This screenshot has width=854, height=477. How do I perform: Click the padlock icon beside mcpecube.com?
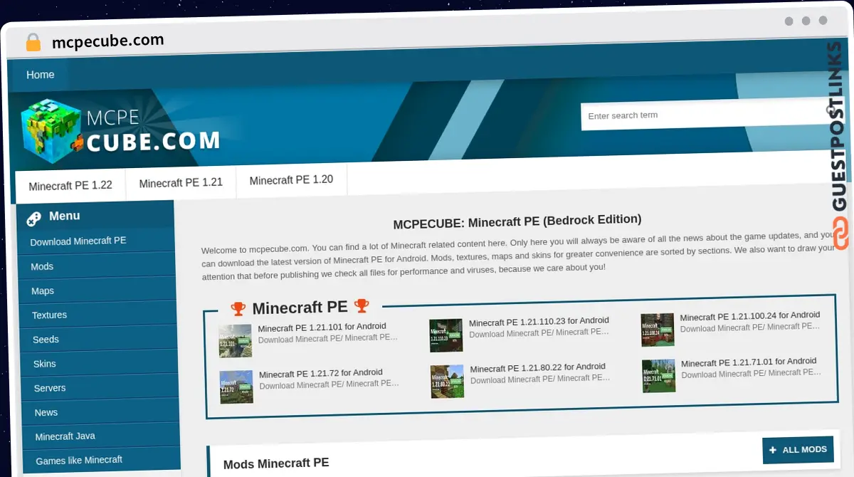click(x=33, y=43)
